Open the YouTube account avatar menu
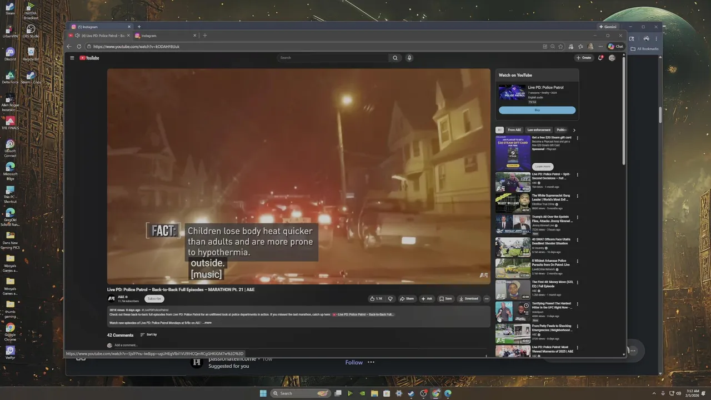The image size is (711, 400). pos(612,58)
